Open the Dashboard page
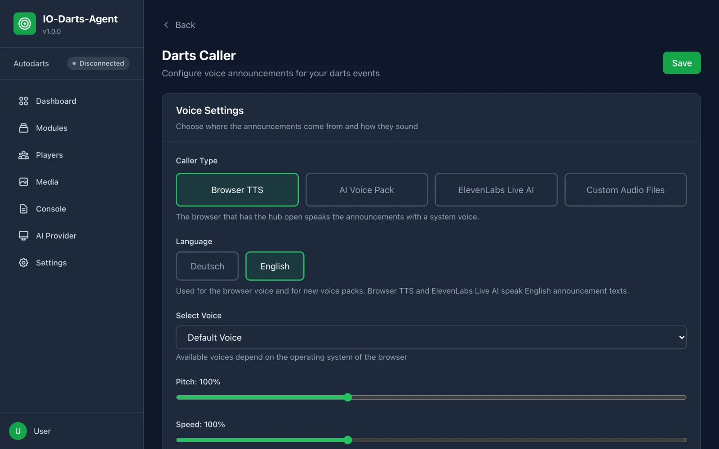Screen dimensions: 719x449 [x=72, y=101]
